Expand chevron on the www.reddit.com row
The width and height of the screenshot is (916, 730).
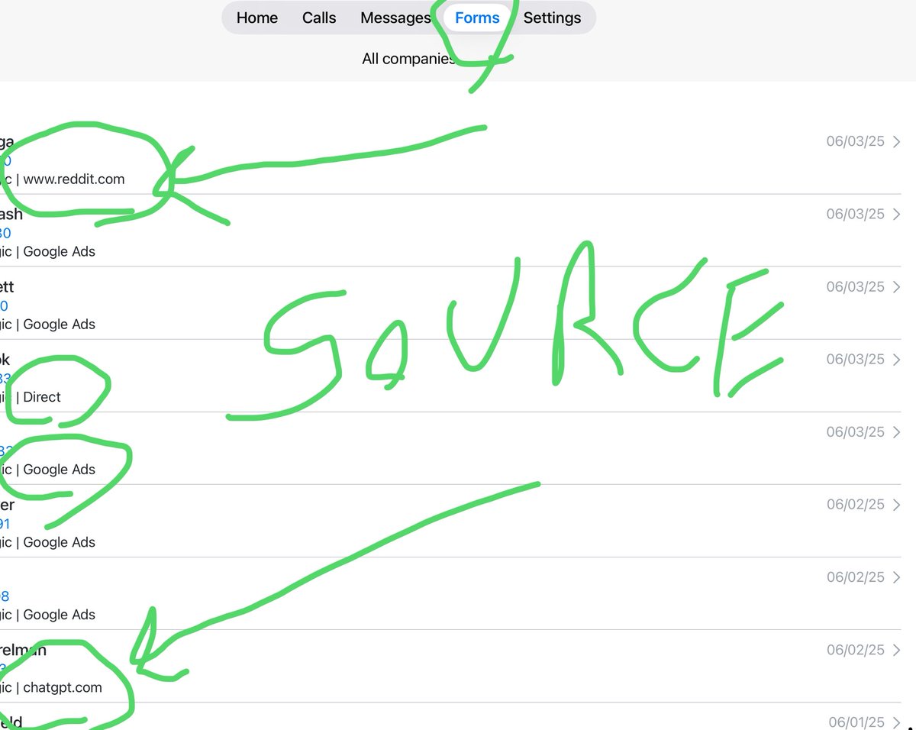pos(897,142)
